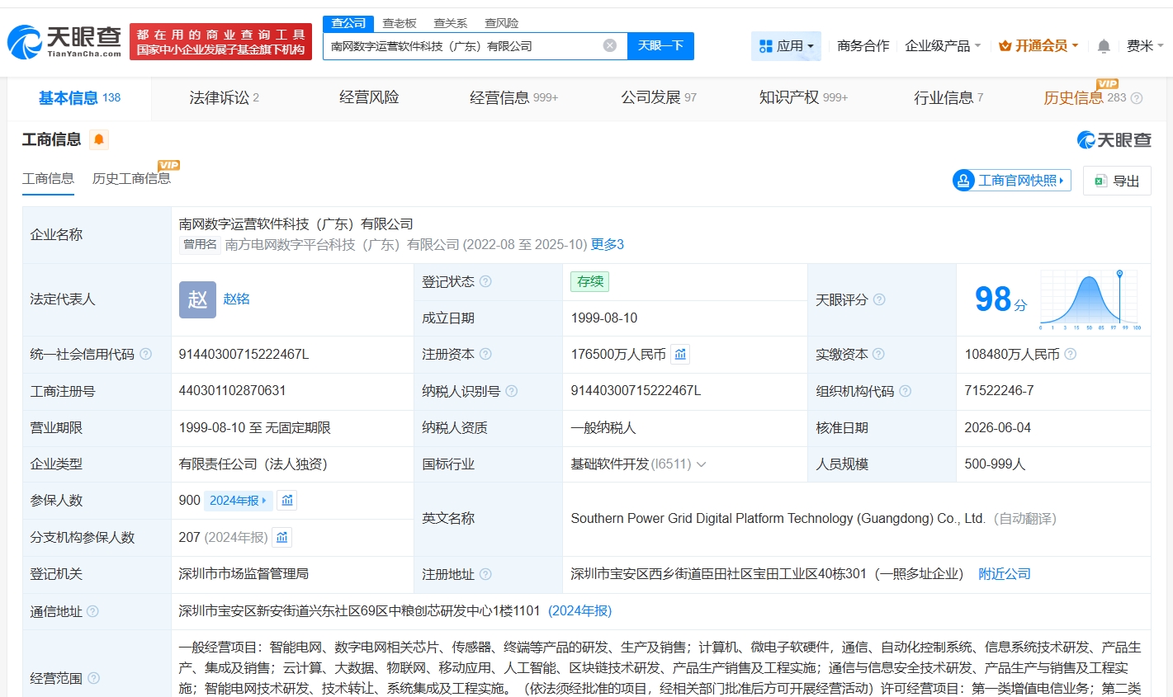The height and width of the screenshot is (697, 1173).
Task: Select the 工商信息 sub-tab
Action: click(x=48, y=179)
